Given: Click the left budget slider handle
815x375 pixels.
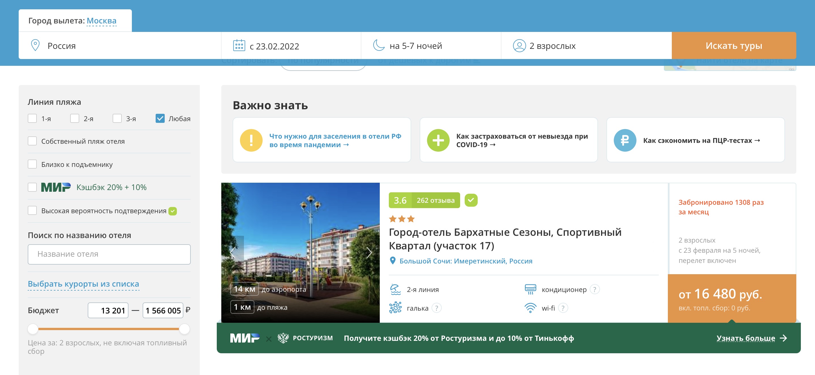Looking at the screenshot, I should 33,329.
